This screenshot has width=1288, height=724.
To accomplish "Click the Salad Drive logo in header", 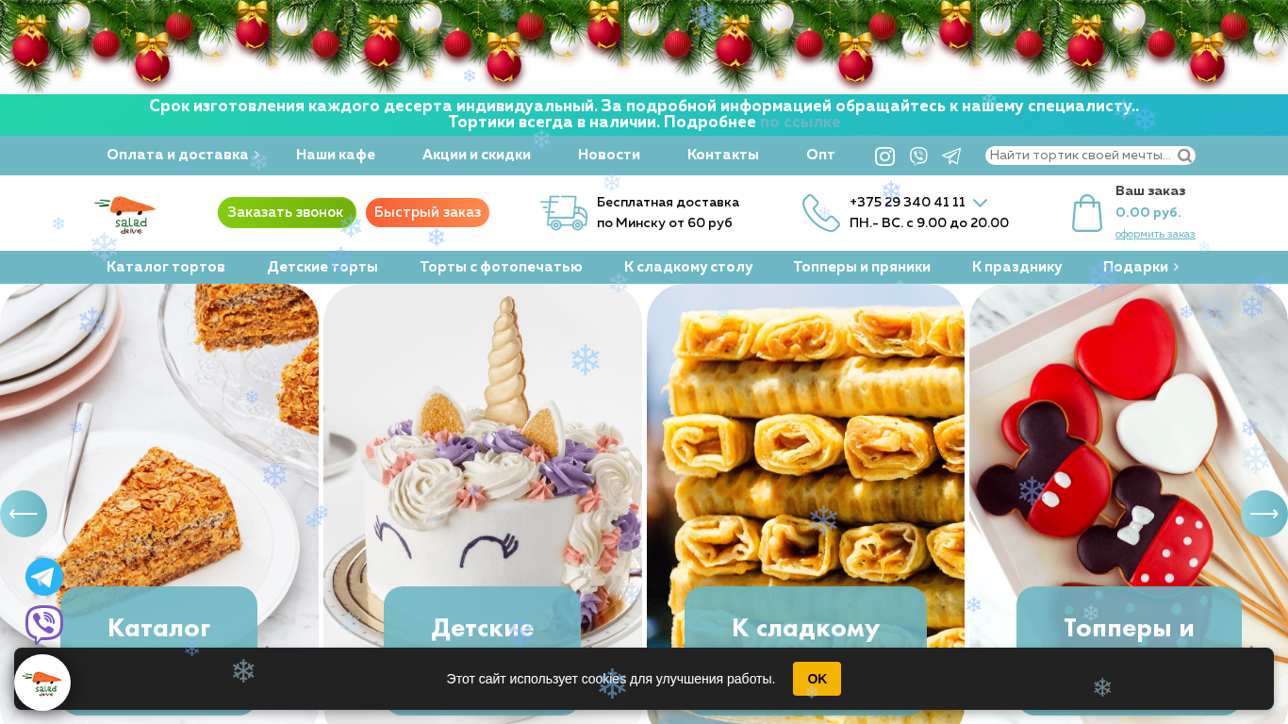I will (125, 214).
